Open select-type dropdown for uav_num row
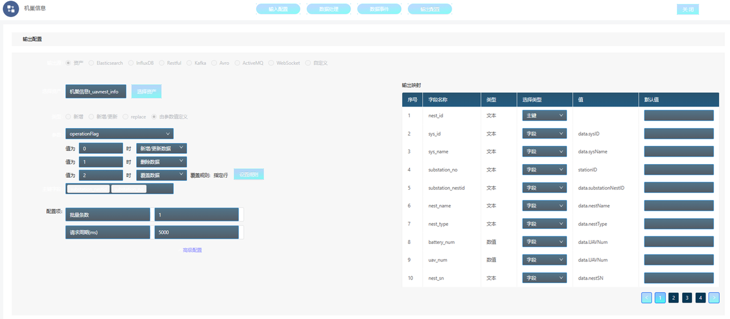This screenshot has width=730, height=319. [x=545, y=260]
